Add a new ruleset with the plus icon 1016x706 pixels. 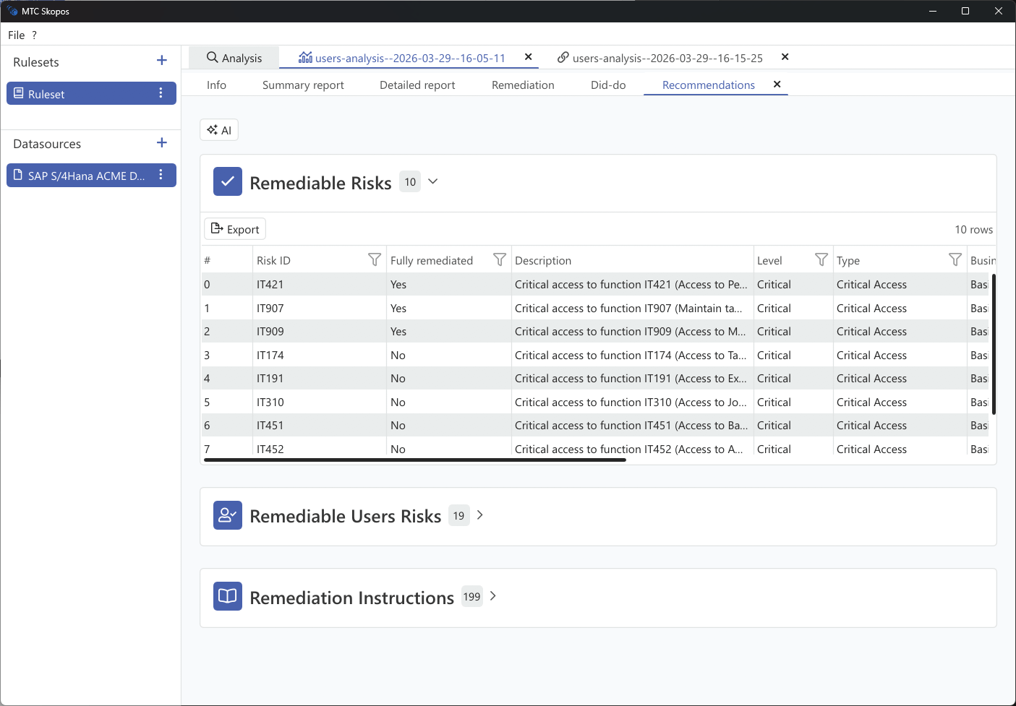click(161, 61)
